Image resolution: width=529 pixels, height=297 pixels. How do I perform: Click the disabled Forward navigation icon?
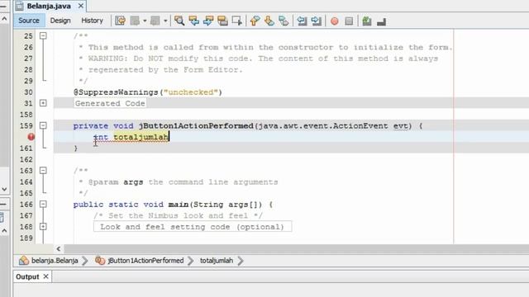pyautogui.click(x=155, y=21)
